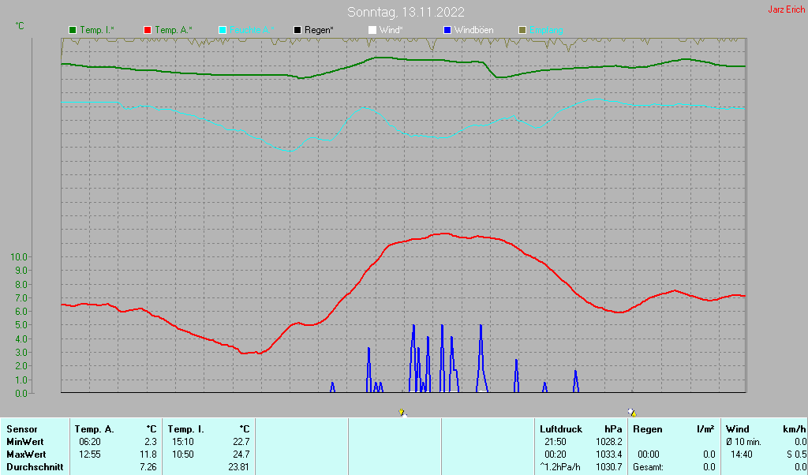Click the pressure trend ^1.2hPa/h
Viewport: 808px width, 475px height.
click(561, 467)
